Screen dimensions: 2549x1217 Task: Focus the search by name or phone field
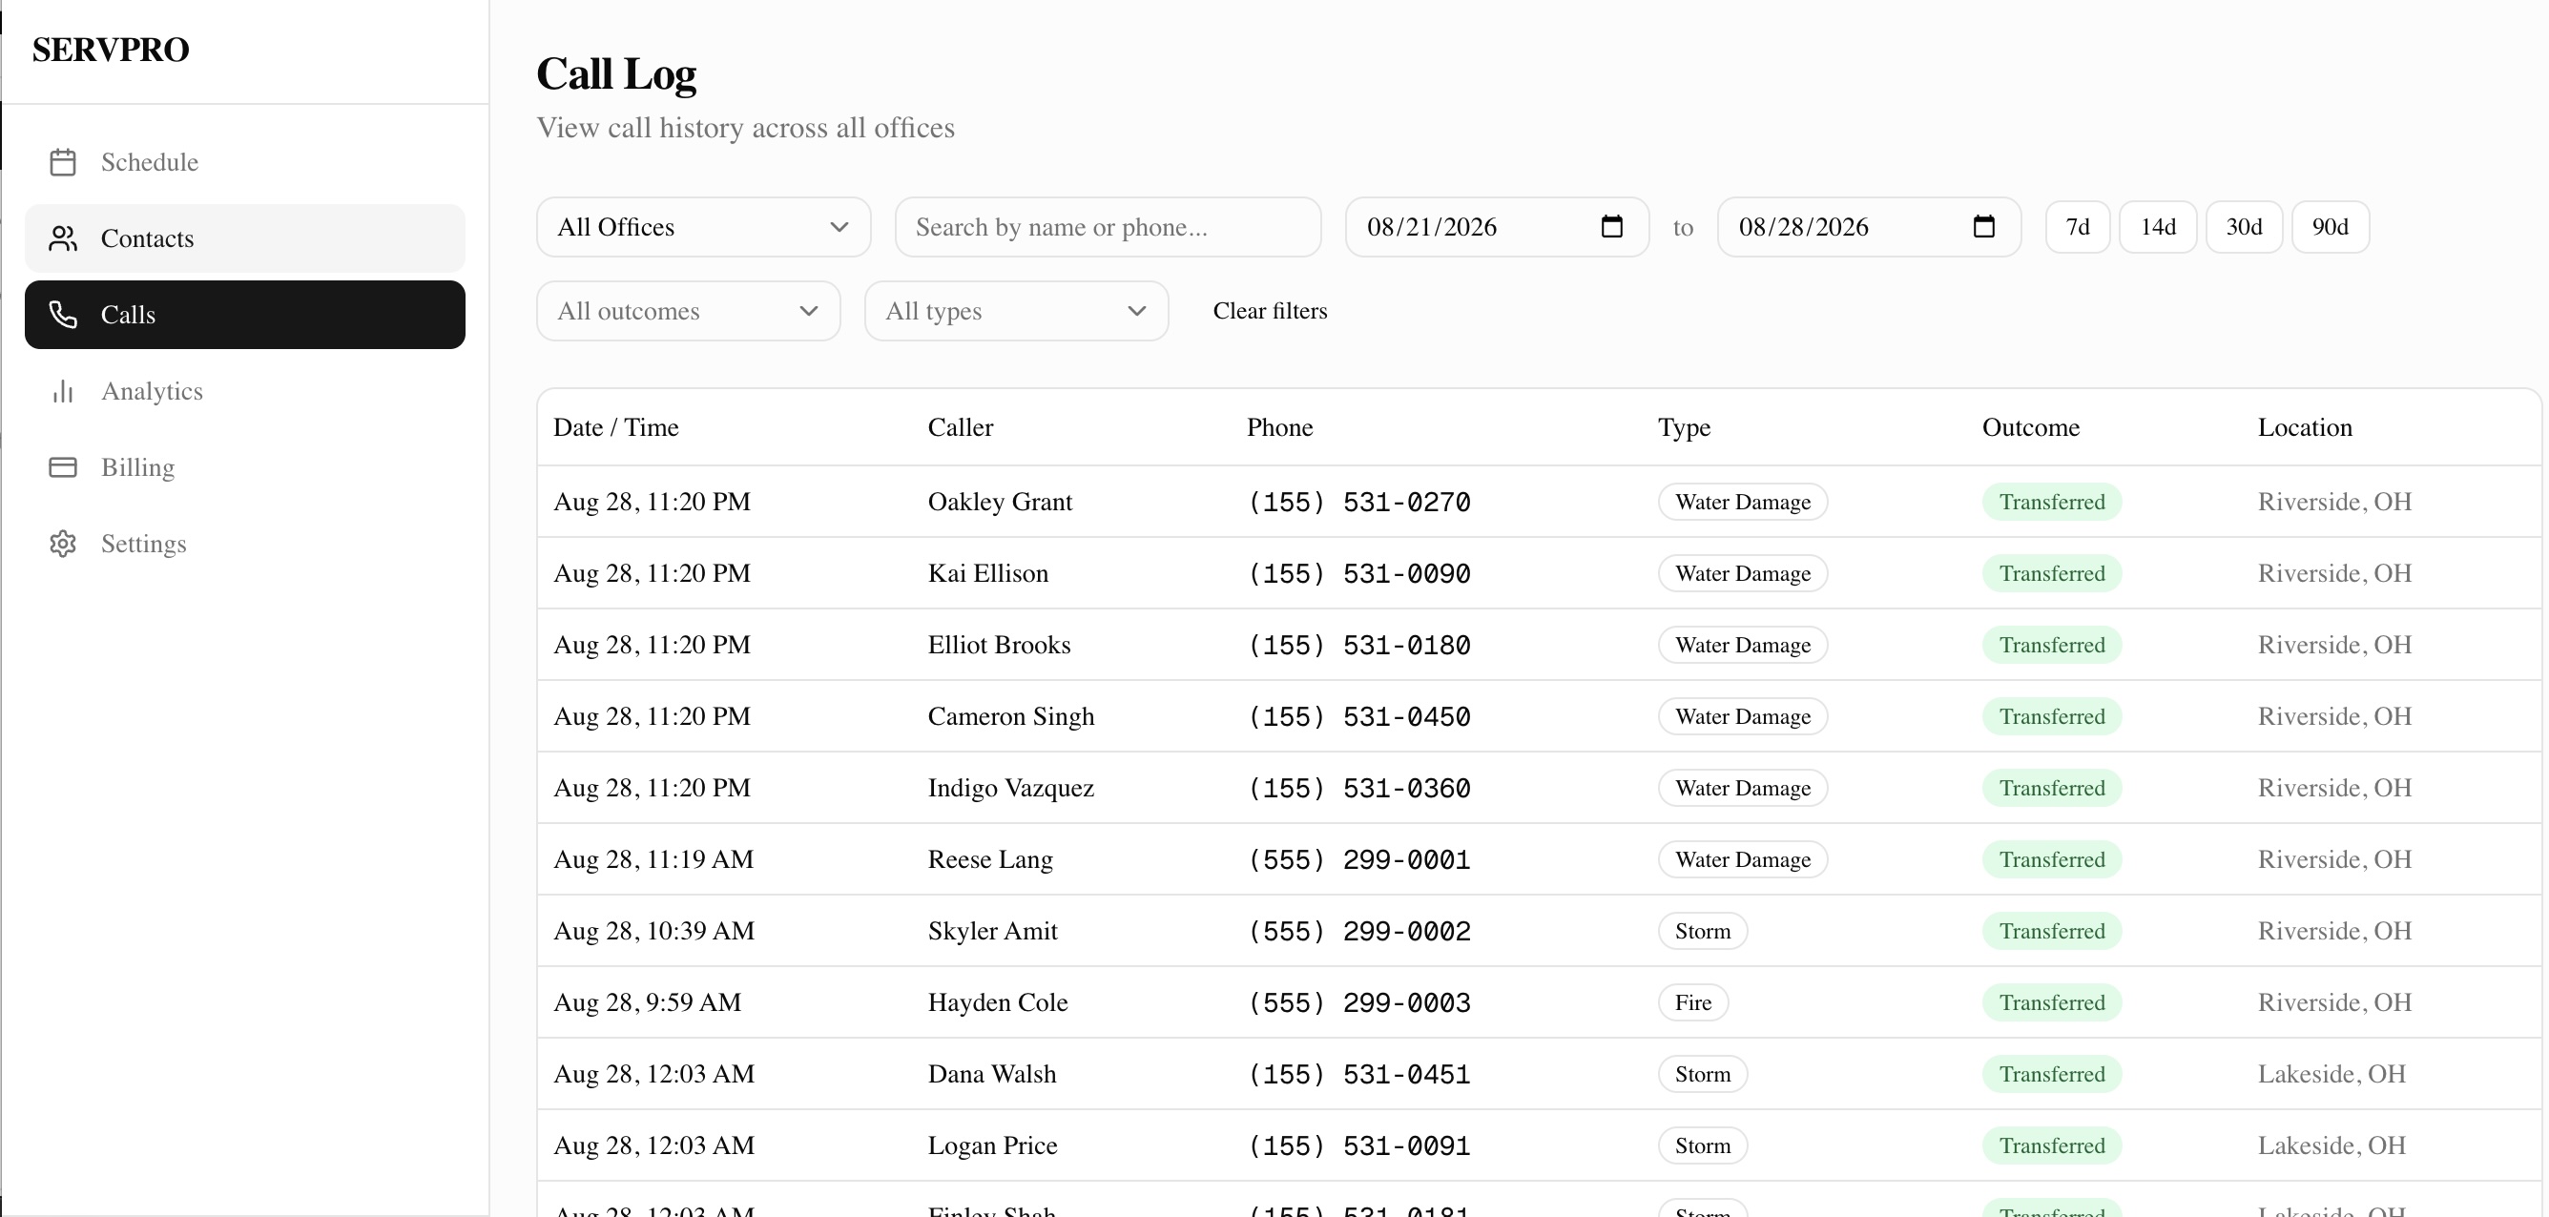tap(1109, 228)
